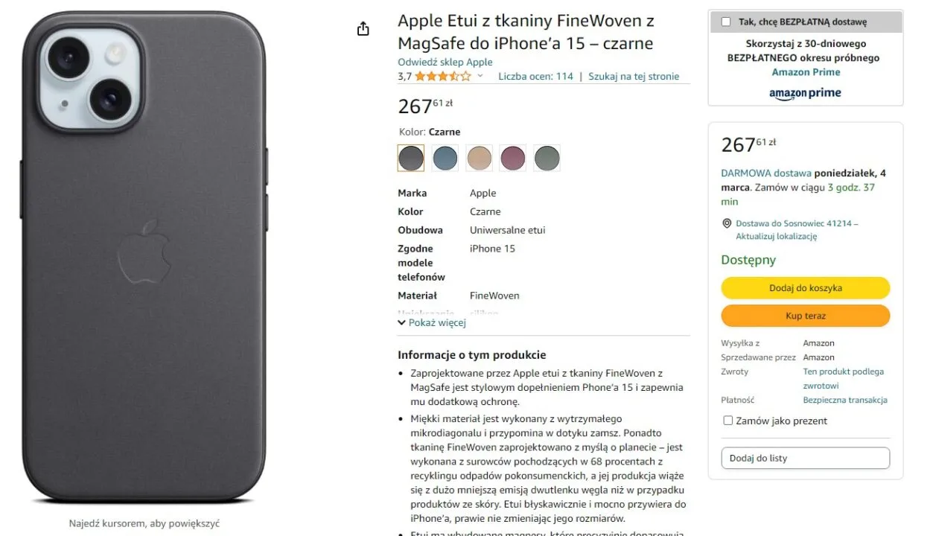This screenshot has height=536, width=930.
Task: Open the 'Odwiedź sklep Apple' link
Action: 445,63
